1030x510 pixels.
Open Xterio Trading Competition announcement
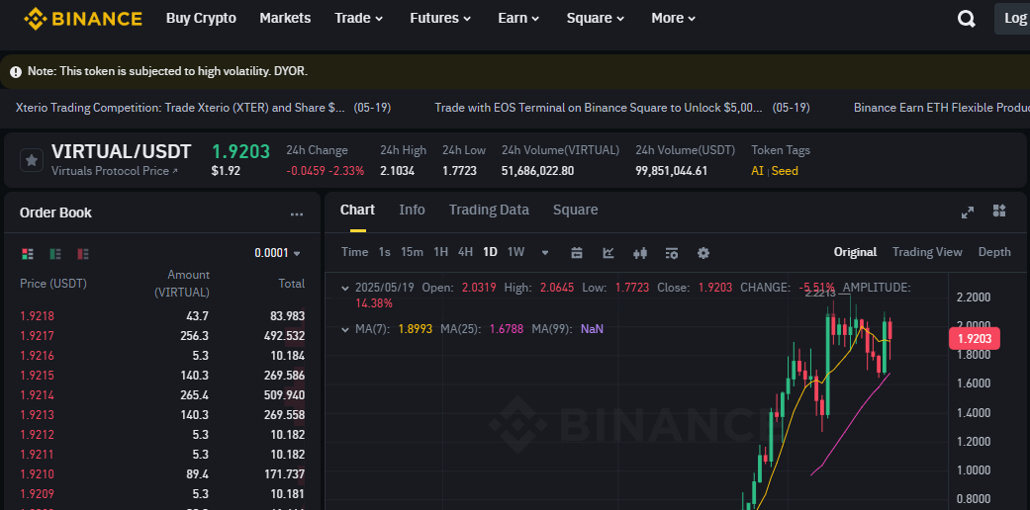(x=204, y=108)
